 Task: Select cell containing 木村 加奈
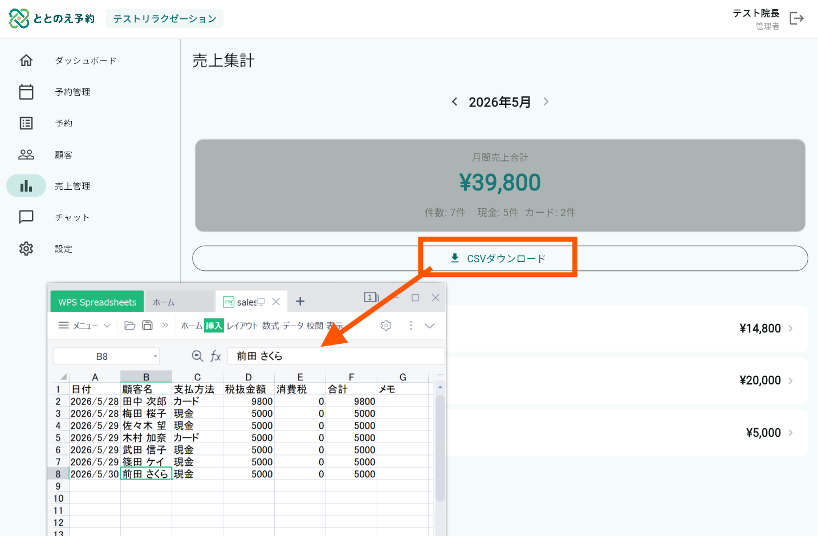146,438
